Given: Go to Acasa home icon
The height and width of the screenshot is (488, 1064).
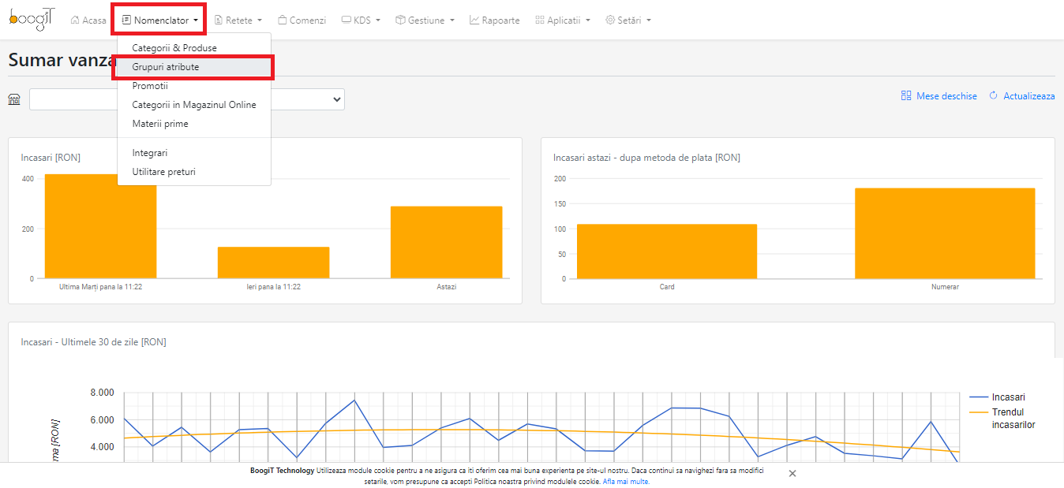Looking at the screenshot, I should 75,20.
